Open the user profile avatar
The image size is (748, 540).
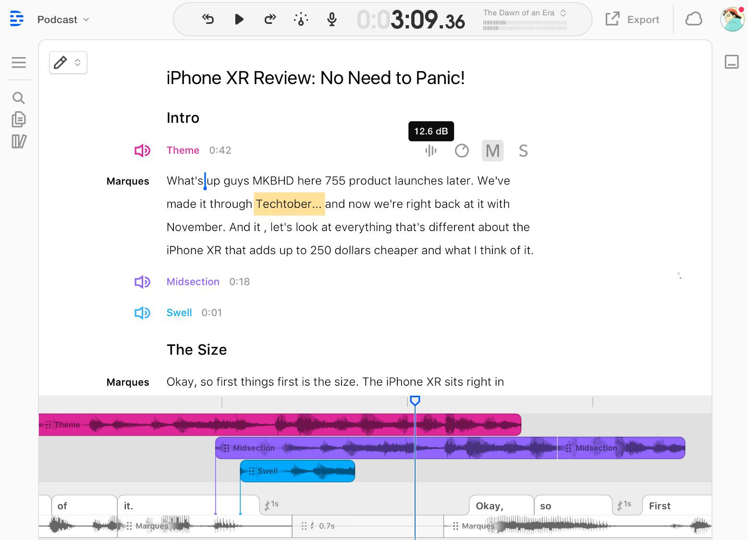(732, 20)
